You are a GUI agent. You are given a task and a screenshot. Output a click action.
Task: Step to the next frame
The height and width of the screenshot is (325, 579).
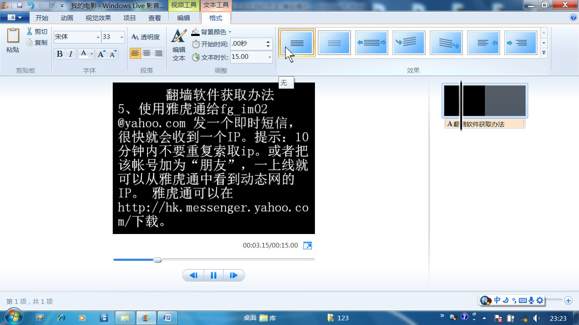tap(234, 275)
